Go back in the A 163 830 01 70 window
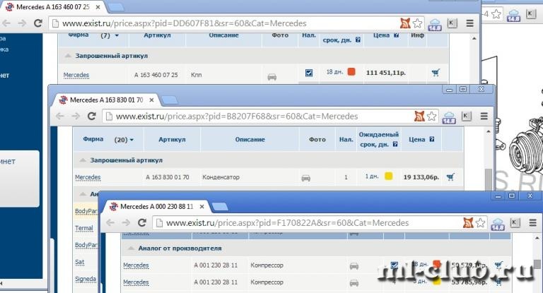This screenshot has height=293, width=543. point(60,116)
